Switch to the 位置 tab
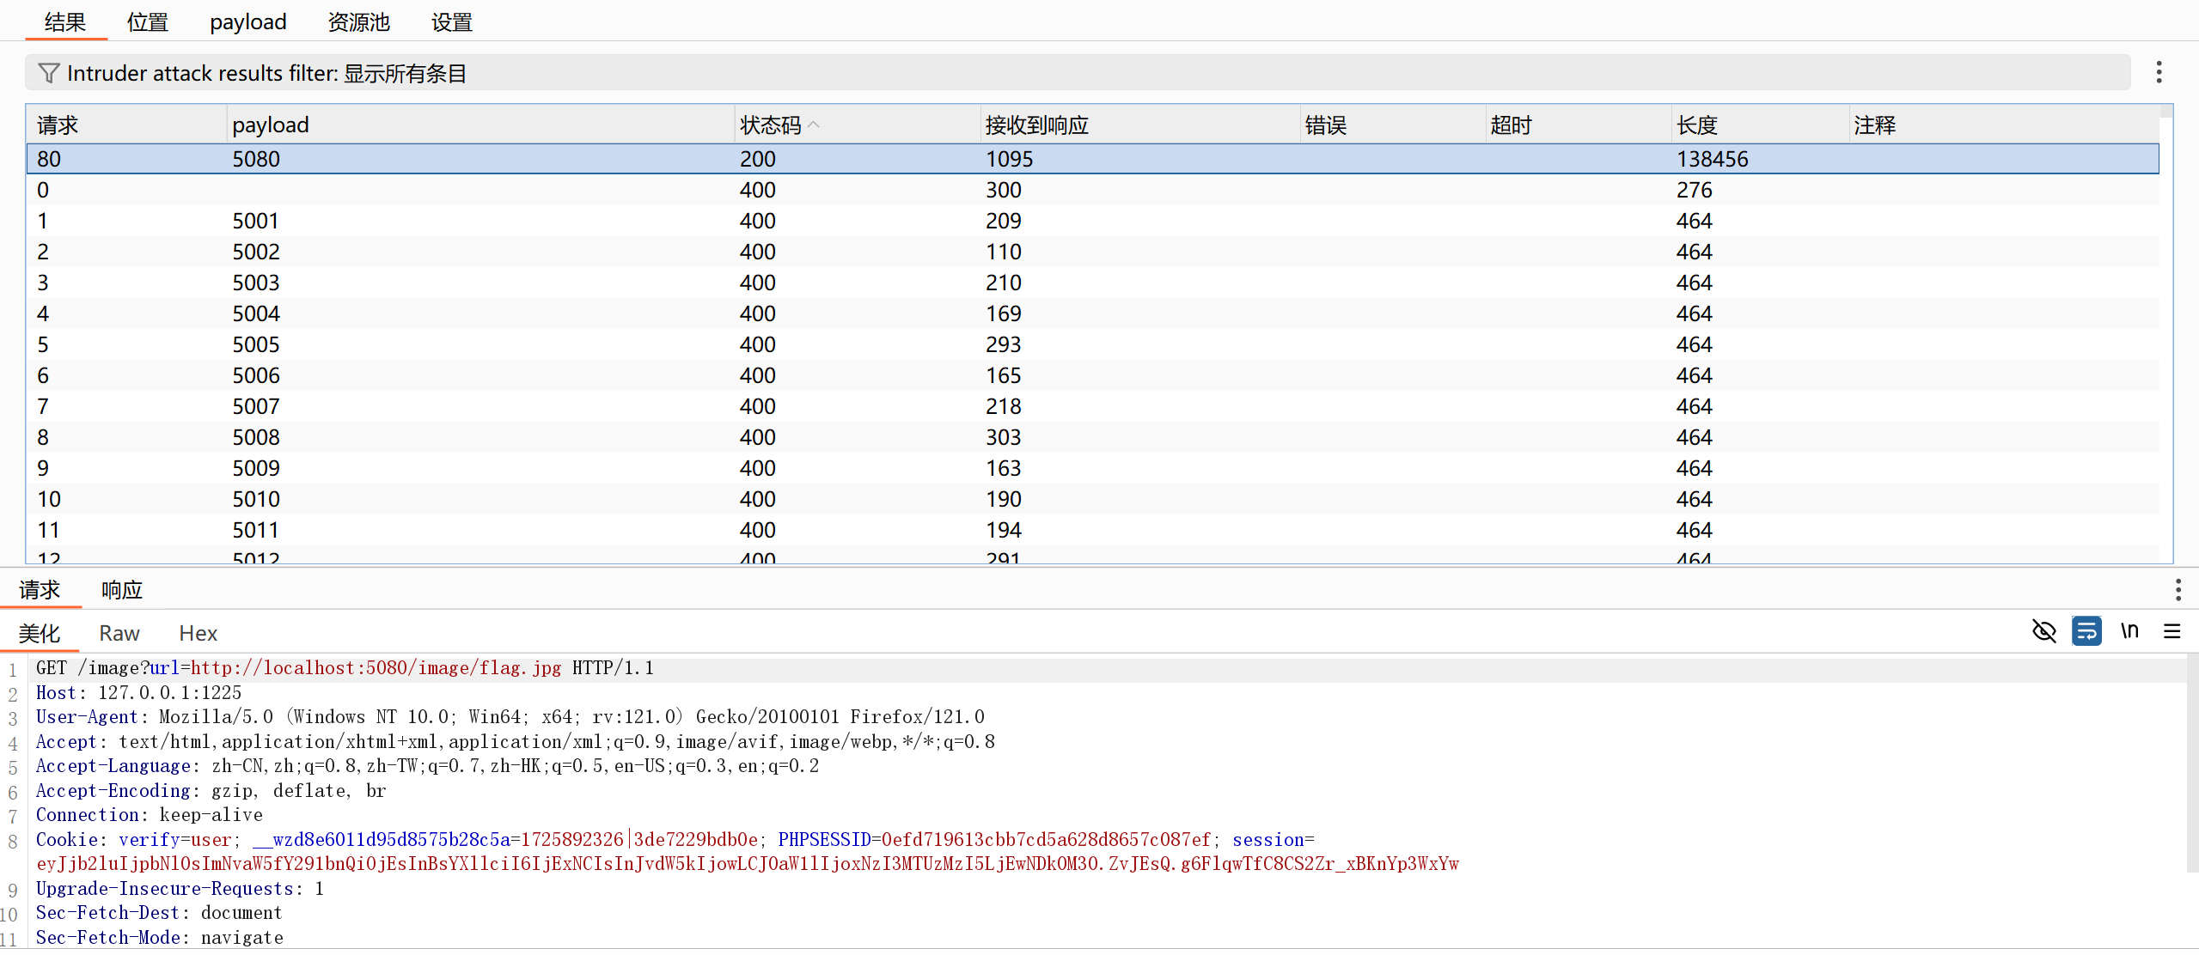2199x955 pixels. [x=147, y=22]
